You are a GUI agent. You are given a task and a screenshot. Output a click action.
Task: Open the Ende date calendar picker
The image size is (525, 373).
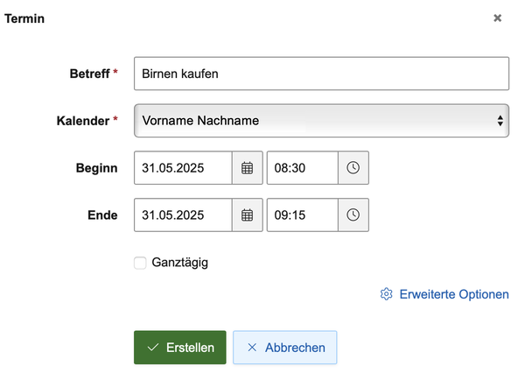(x=247, y=215)
